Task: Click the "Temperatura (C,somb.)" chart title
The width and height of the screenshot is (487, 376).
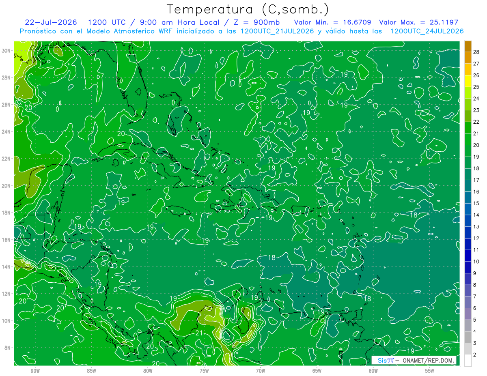Action: pos(248,9)
